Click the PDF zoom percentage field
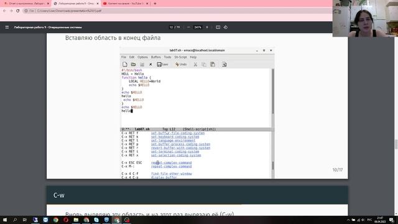Image resolution: width=398 pixels, height=224 pixels. coord(198,27)
